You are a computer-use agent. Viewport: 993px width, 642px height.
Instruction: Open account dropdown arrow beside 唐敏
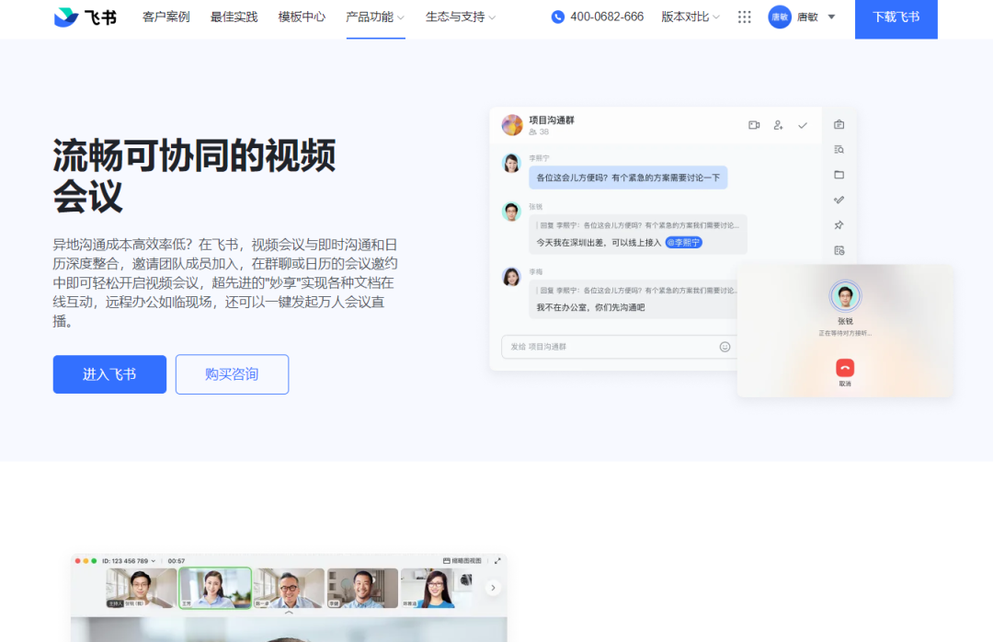pos(831,17)
